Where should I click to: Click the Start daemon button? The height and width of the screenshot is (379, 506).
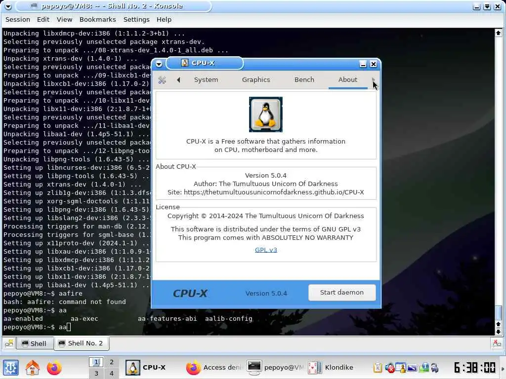tap(342, 293)
